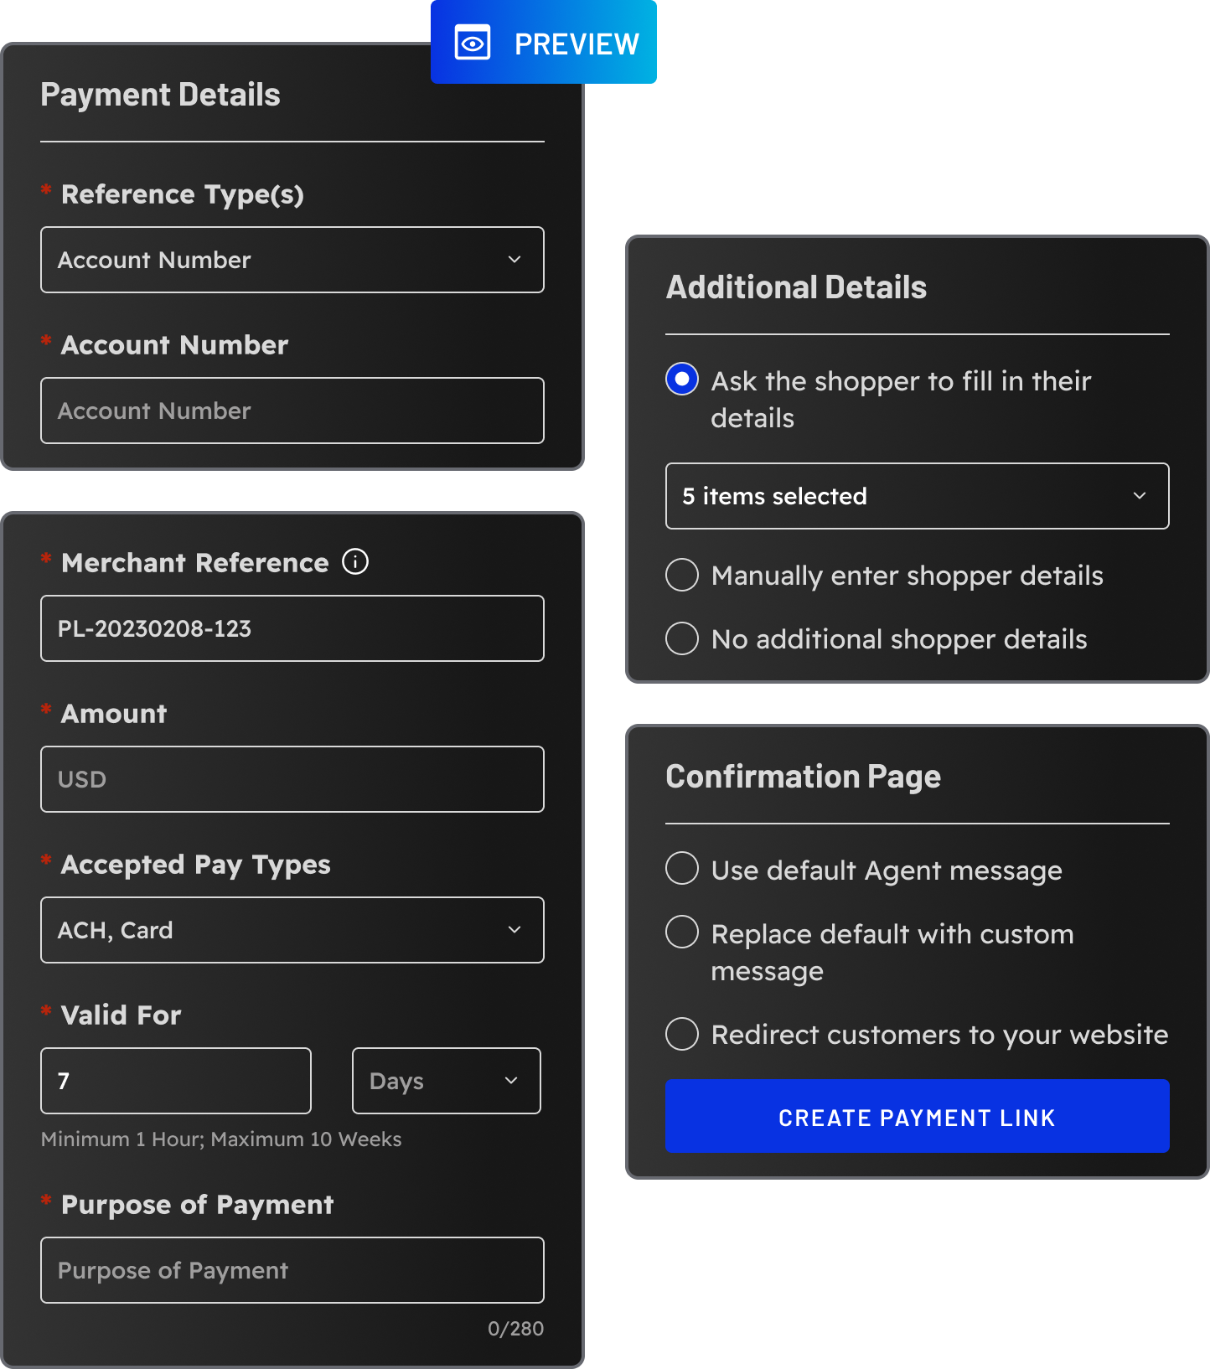
Task: Click the eye icon in Preview button
Action: tap(473, 43)
